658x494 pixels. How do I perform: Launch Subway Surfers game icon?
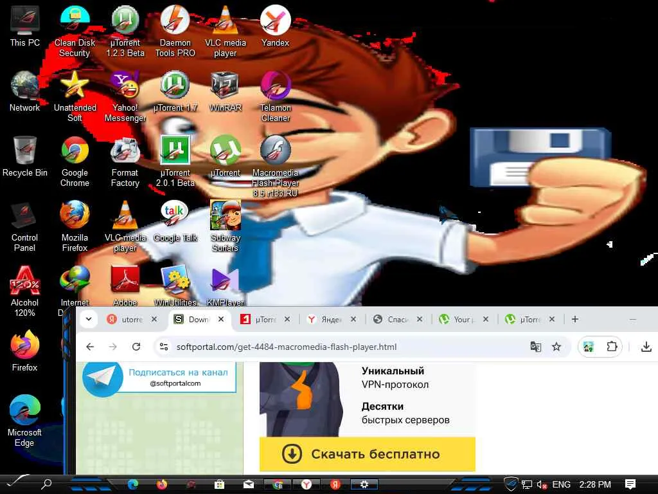[226, 227]
